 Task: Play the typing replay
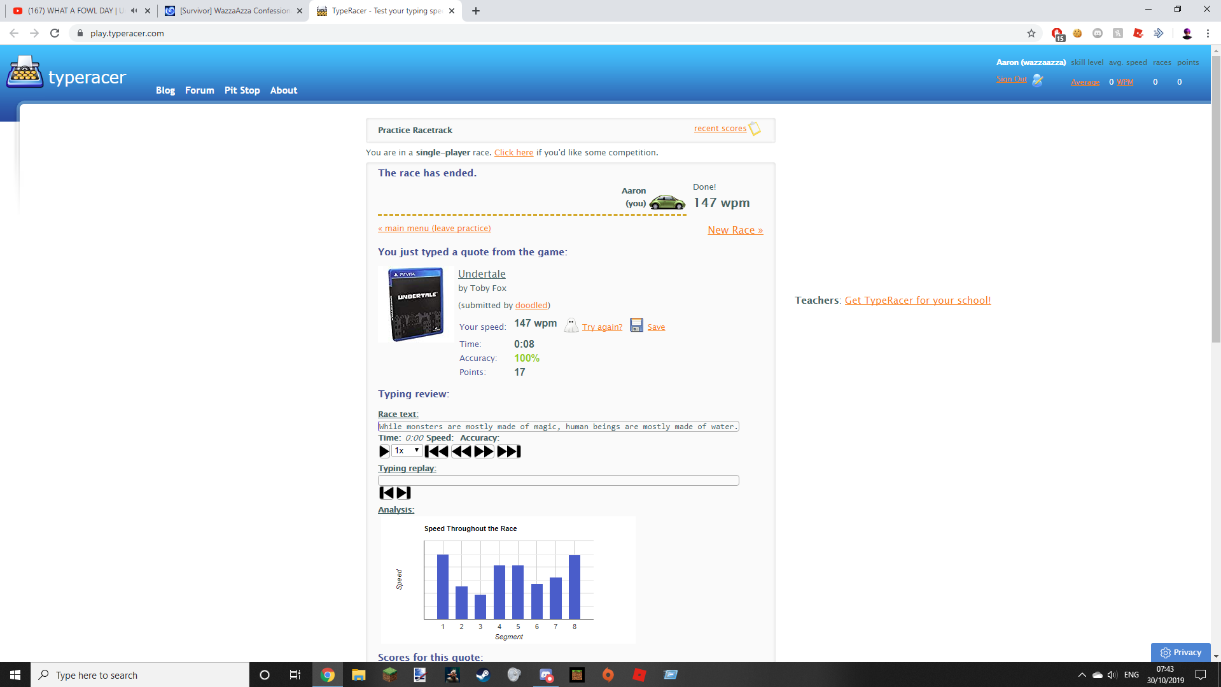click(x=384, y=451)
